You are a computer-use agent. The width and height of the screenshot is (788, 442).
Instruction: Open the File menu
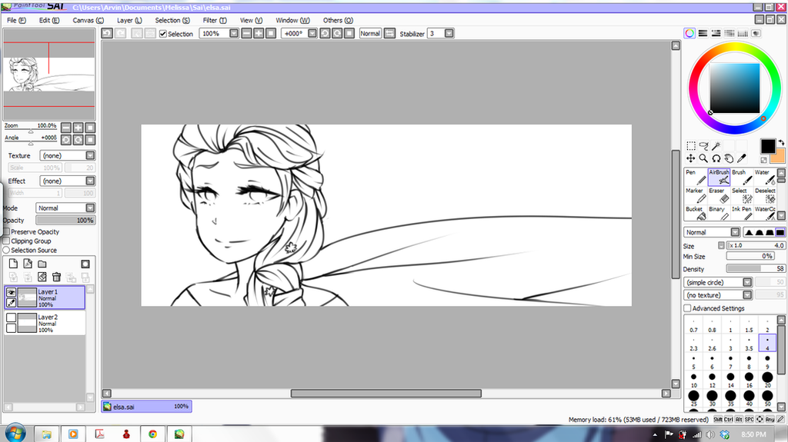[x=16, y=20]
